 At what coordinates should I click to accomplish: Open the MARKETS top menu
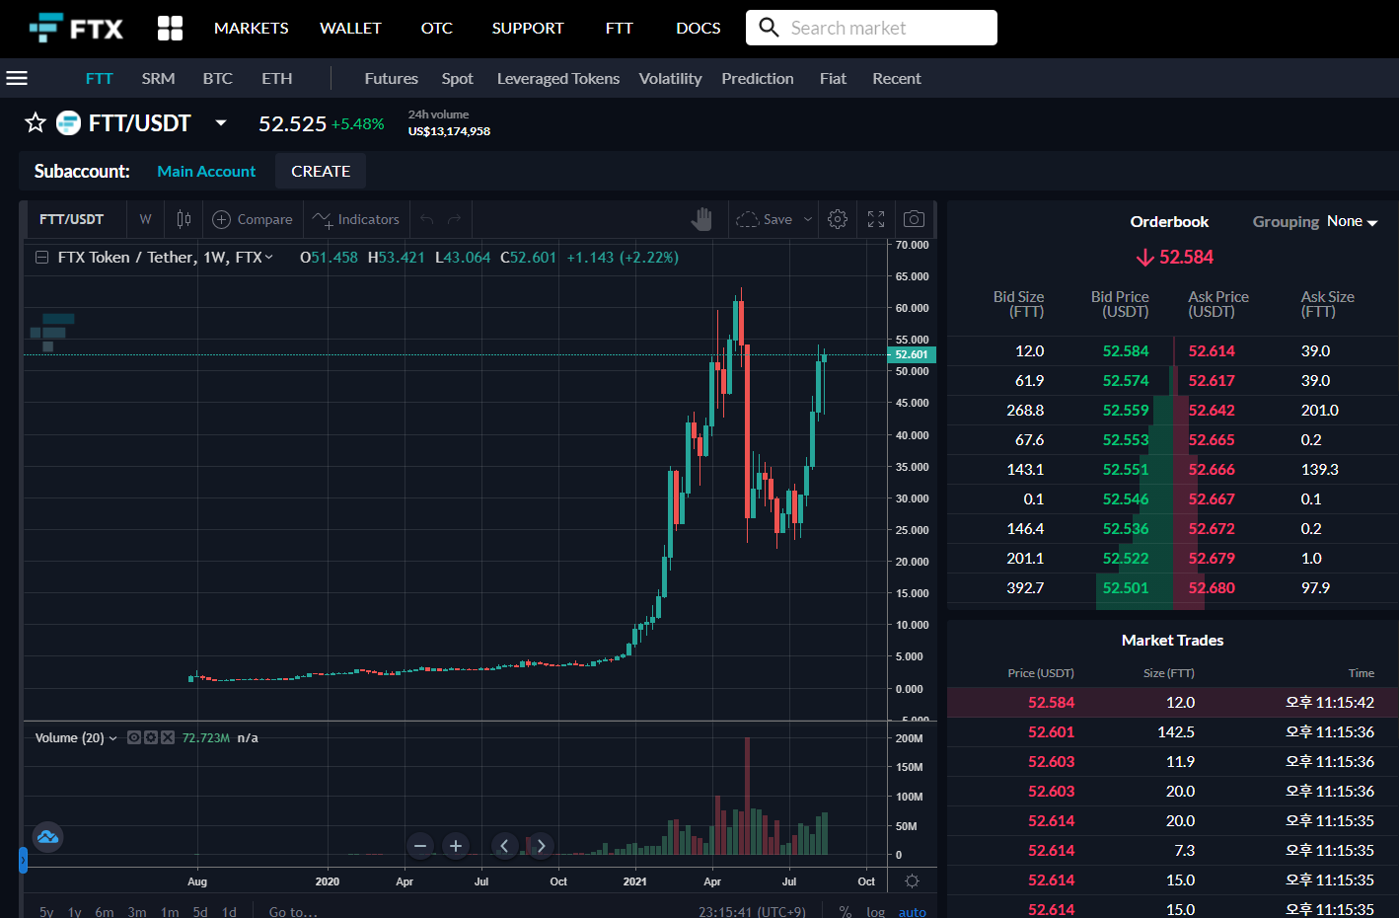[252, 28]
